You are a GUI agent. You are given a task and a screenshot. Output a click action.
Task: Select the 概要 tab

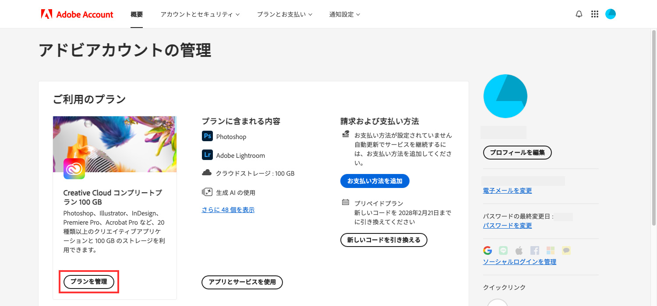137,14
